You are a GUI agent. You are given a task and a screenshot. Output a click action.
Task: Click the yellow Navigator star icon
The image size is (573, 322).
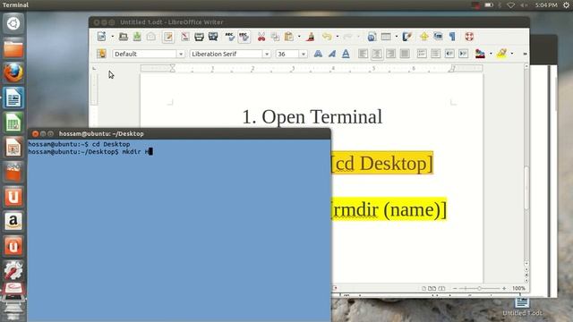tap(423, 37)
